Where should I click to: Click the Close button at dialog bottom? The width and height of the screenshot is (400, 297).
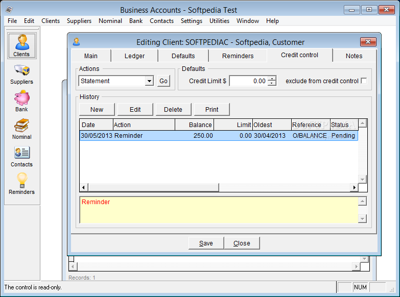point(242,243)
